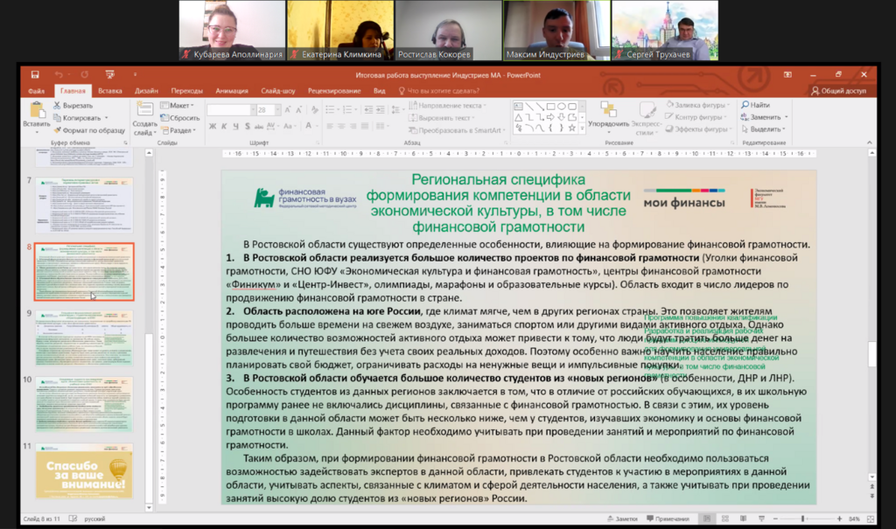
Task: Open the Макет layout dropdown
Action: point(178,106)
